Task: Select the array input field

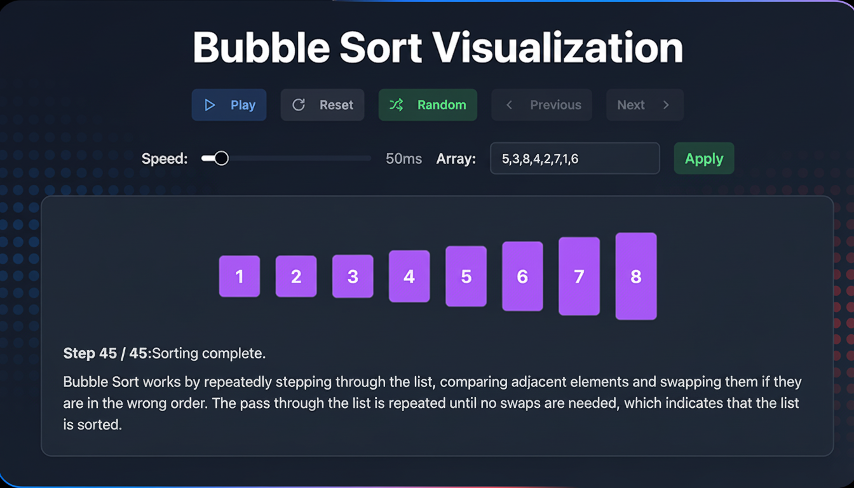Action: click(x=574, y=158)
